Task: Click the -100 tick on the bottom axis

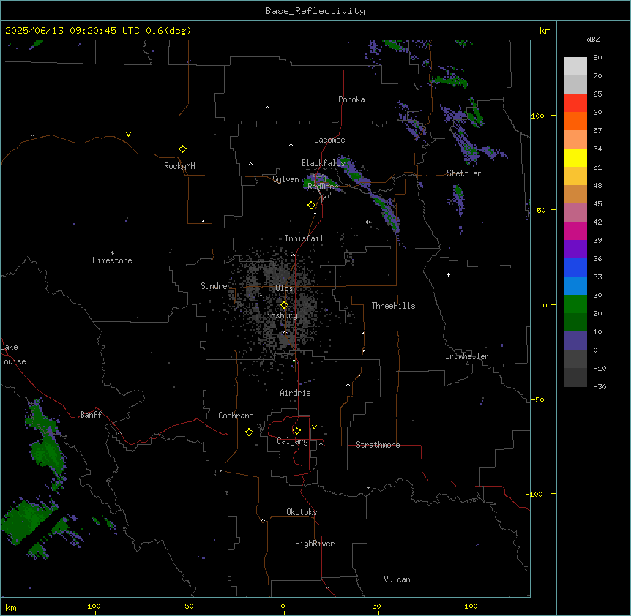Action: pos(92,606)
